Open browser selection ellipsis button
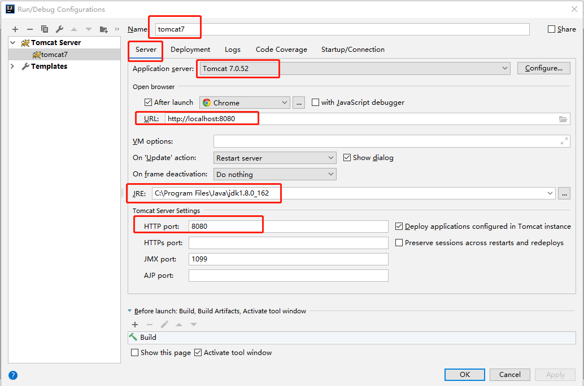 299,103
